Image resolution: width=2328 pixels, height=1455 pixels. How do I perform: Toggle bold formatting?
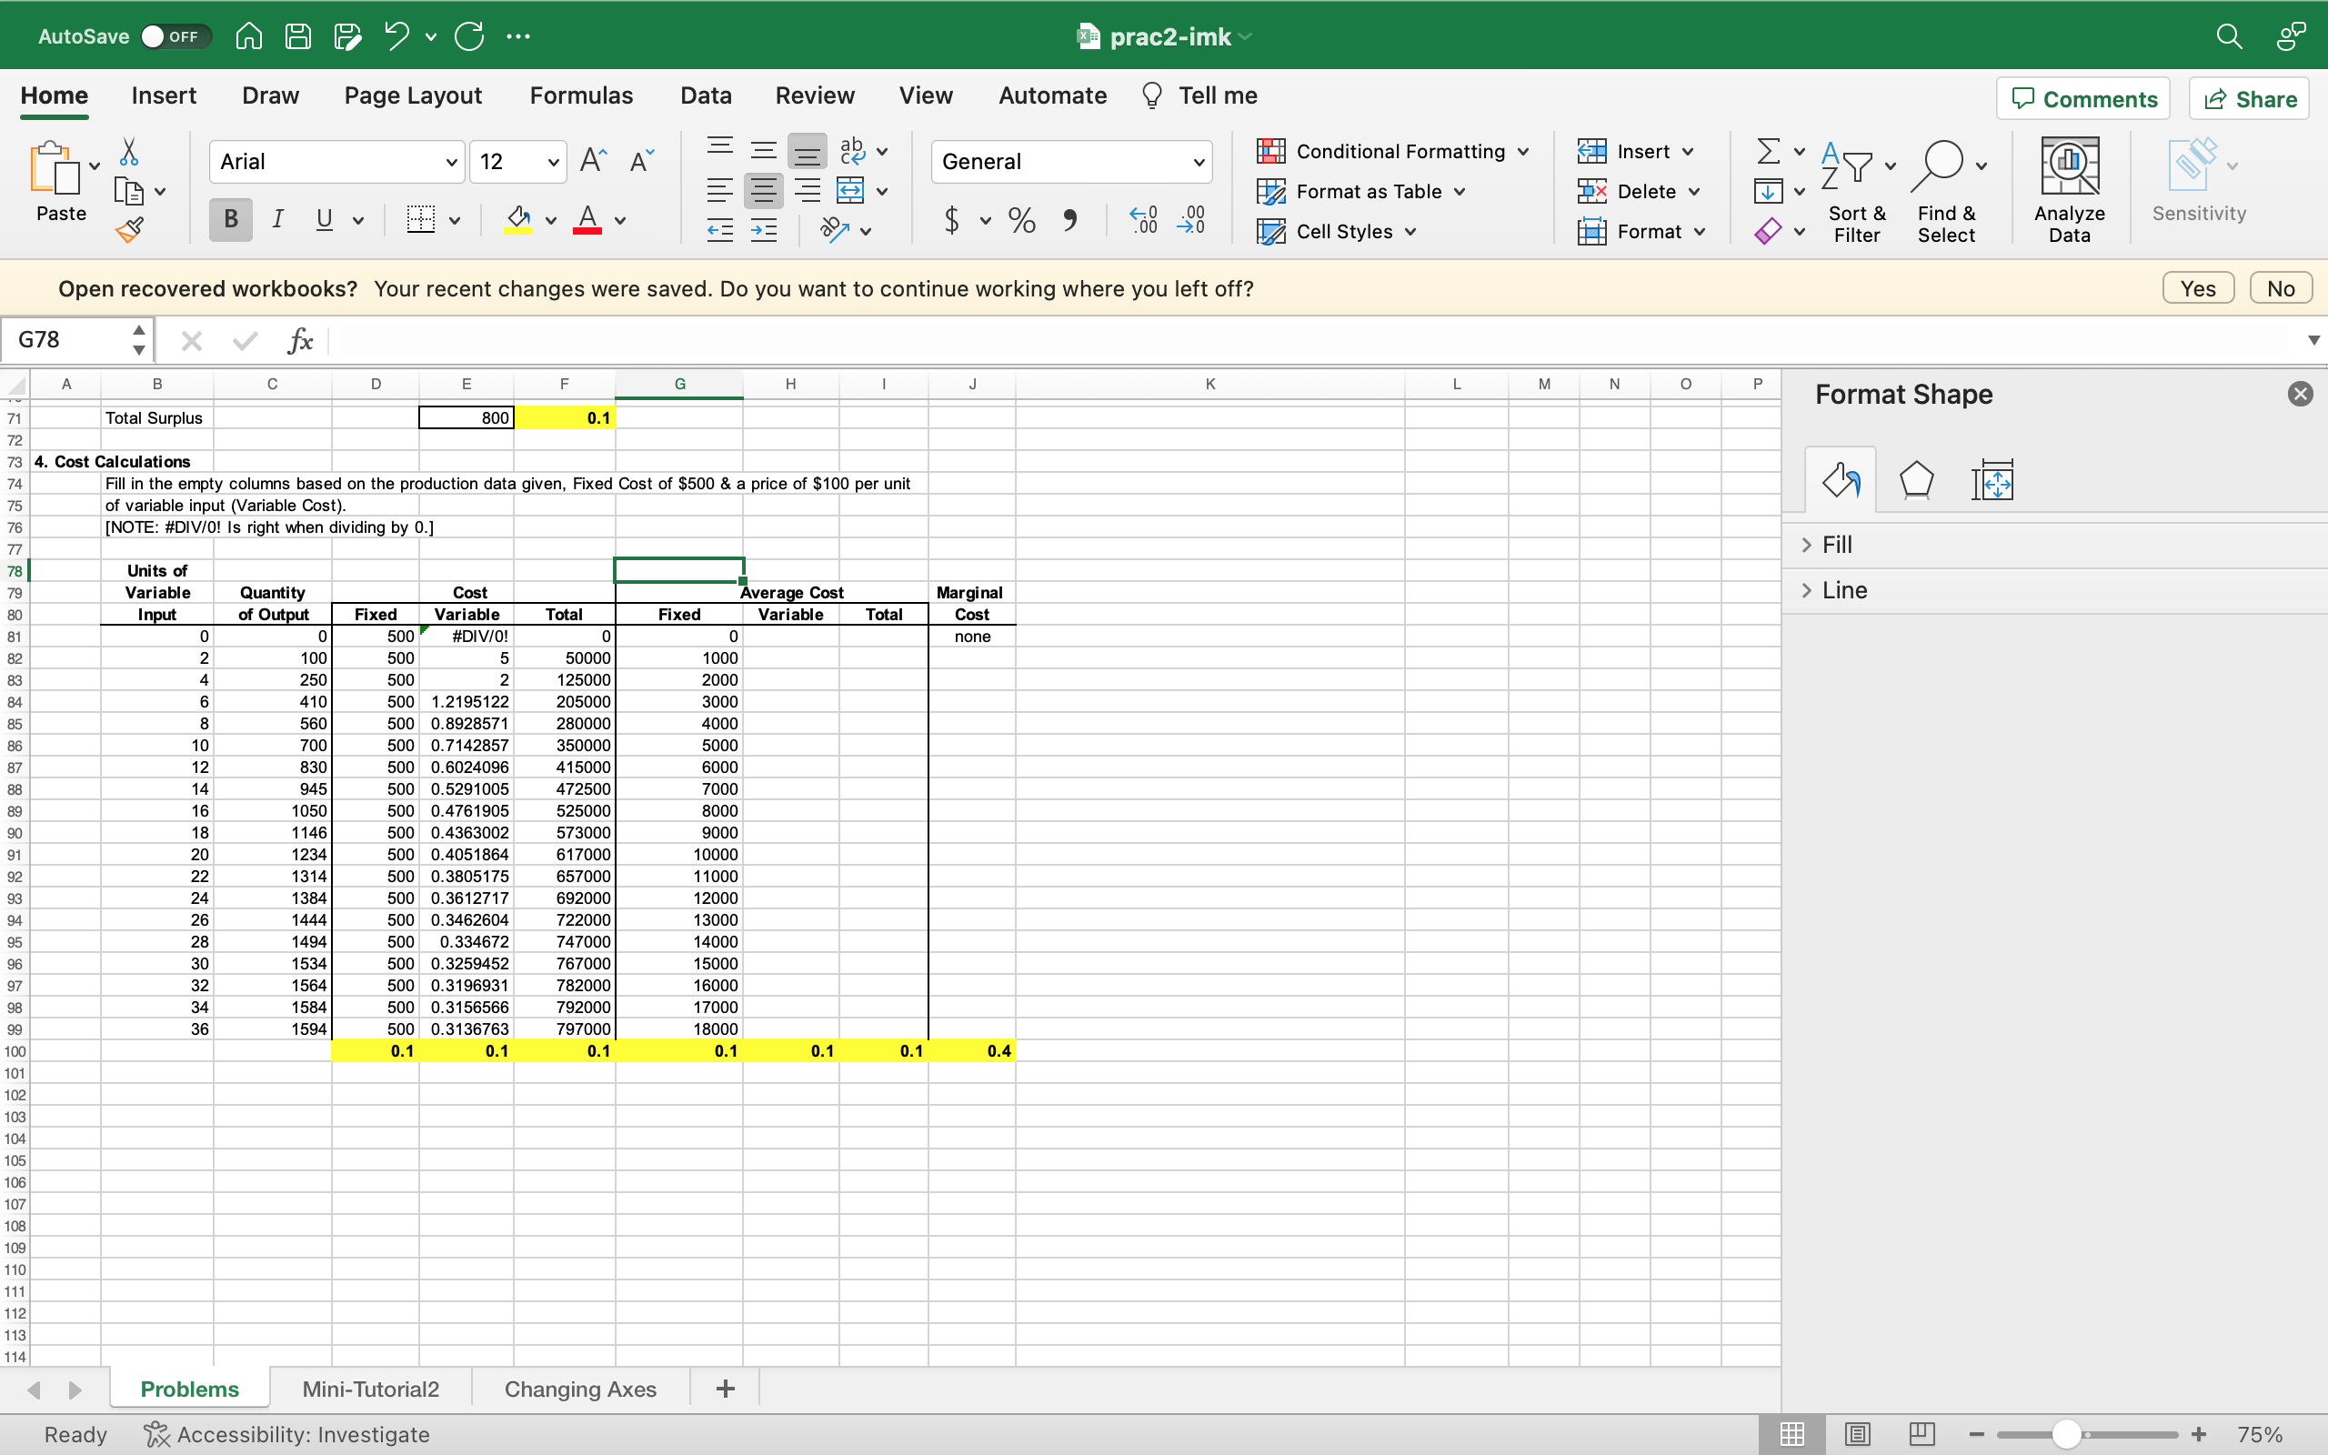[229, 219]
